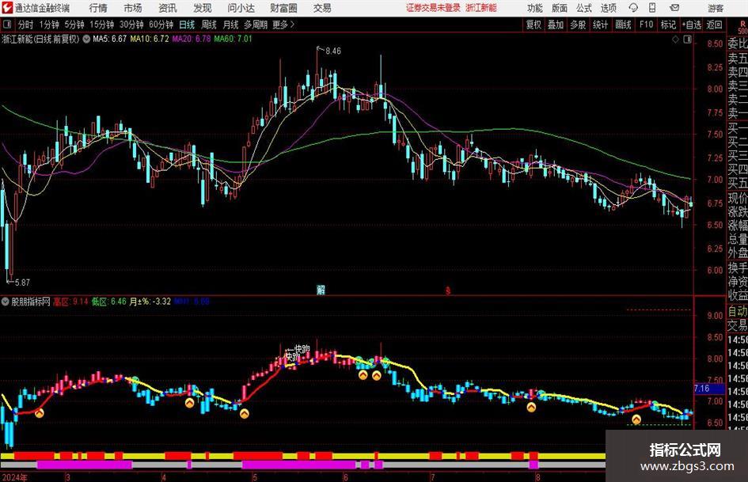This screenshot has width=748, height=482.
Task: Switch to 15分钟 period
Action: tap(101, 25)
